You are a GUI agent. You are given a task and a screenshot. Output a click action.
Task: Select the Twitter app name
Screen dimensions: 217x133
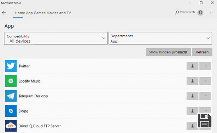click(x=24, y=66)
